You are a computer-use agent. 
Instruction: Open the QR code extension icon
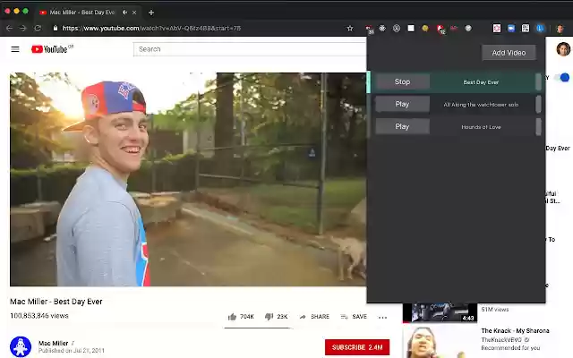tap(526, 28)
